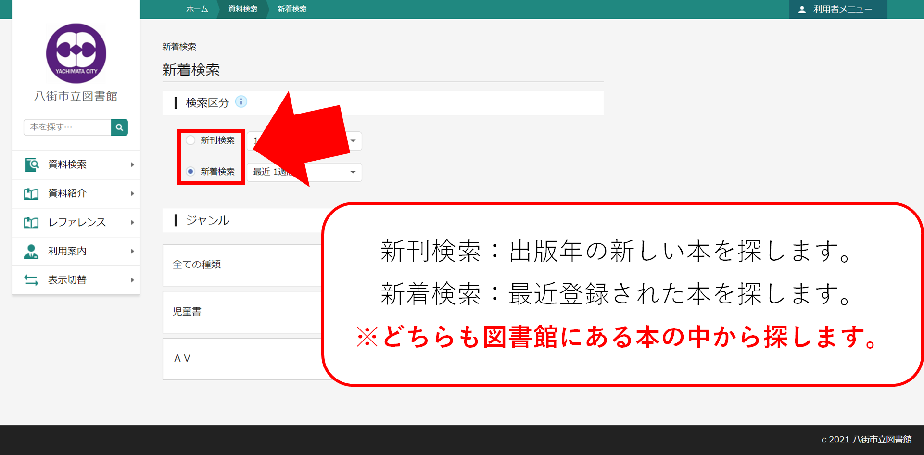Click the レファレンス book icon
Image resolution: width=924 pixels, height=455 pixels.
(x=32, y=222)
